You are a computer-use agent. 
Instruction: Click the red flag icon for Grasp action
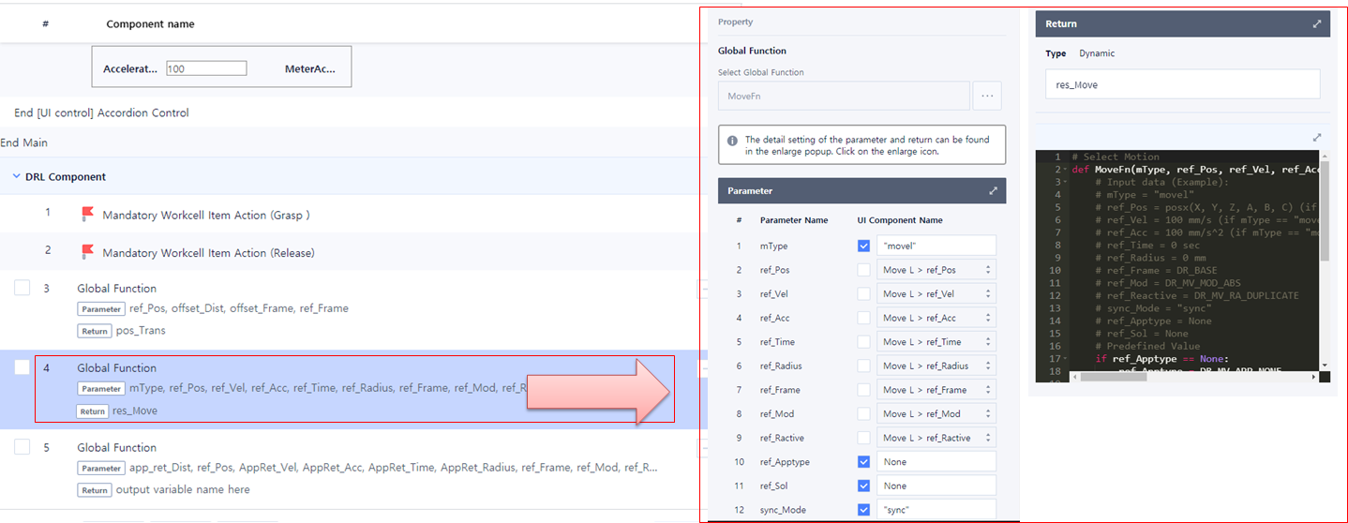(x=88, y=215)
